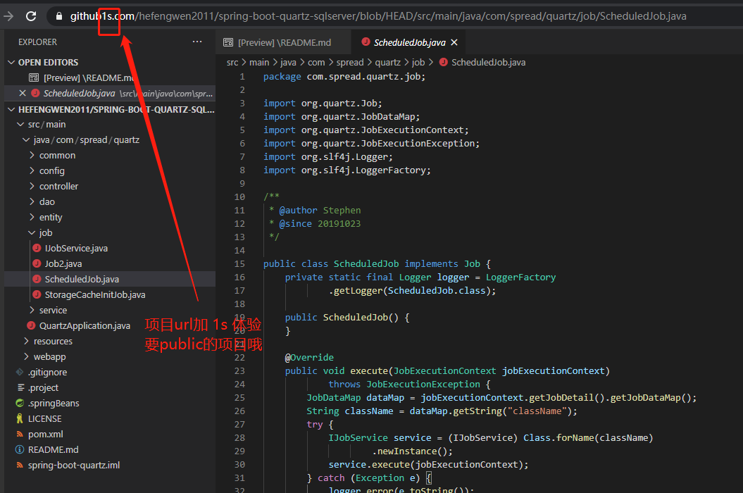Click the Spring icon beside .springBeans

click(x=20, y=403)
